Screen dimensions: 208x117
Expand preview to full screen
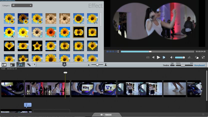pos(203,57)
